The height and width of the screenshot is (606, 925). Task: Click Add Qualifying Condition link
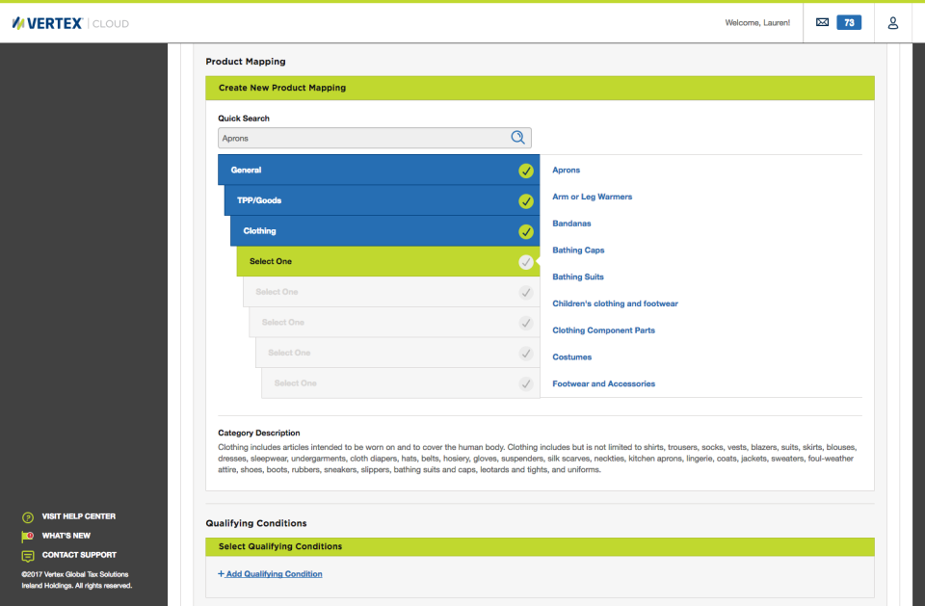tap(270, 573)
